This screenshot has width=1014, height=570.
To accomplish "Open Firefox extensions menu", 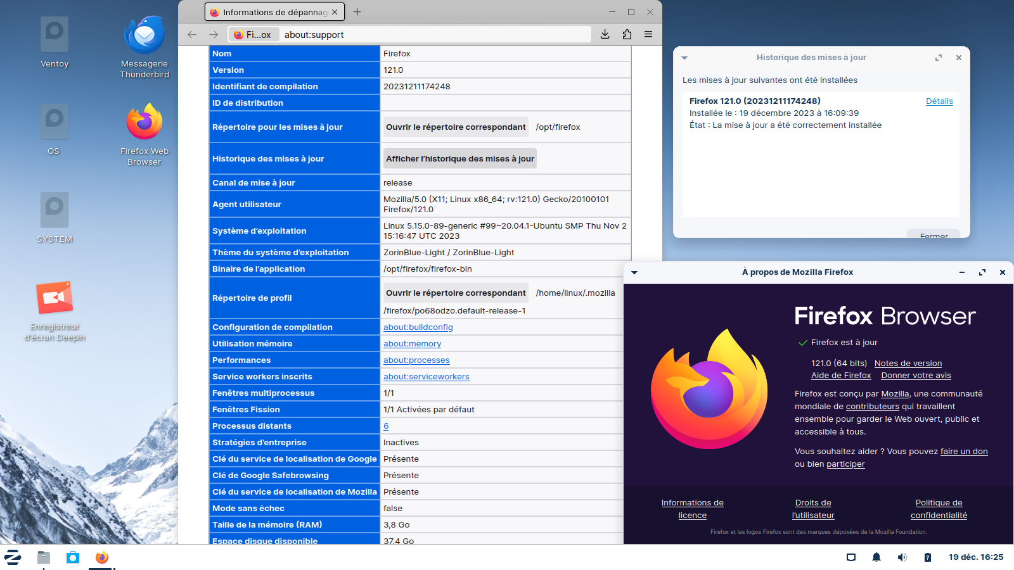I will click(x=627, y=35).
